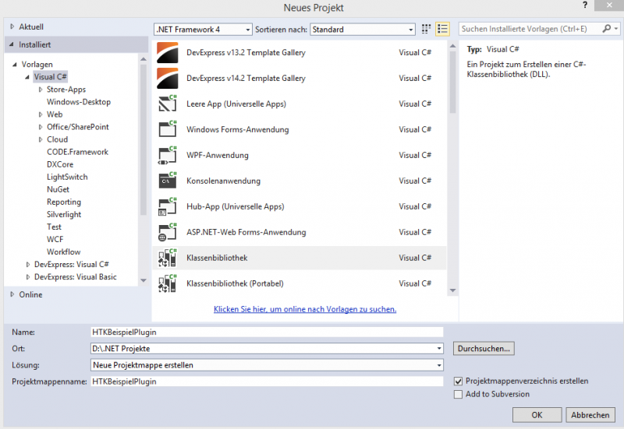The height and width of the screenshot is (429, 624).
Task: Click the online templates search link
Action: [305, 309]
